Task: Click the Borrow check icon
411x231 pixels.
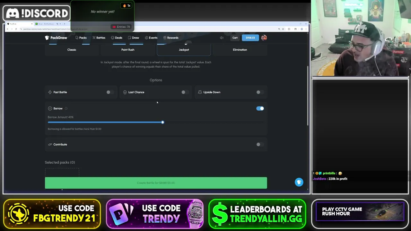Action: click(50, 108)
